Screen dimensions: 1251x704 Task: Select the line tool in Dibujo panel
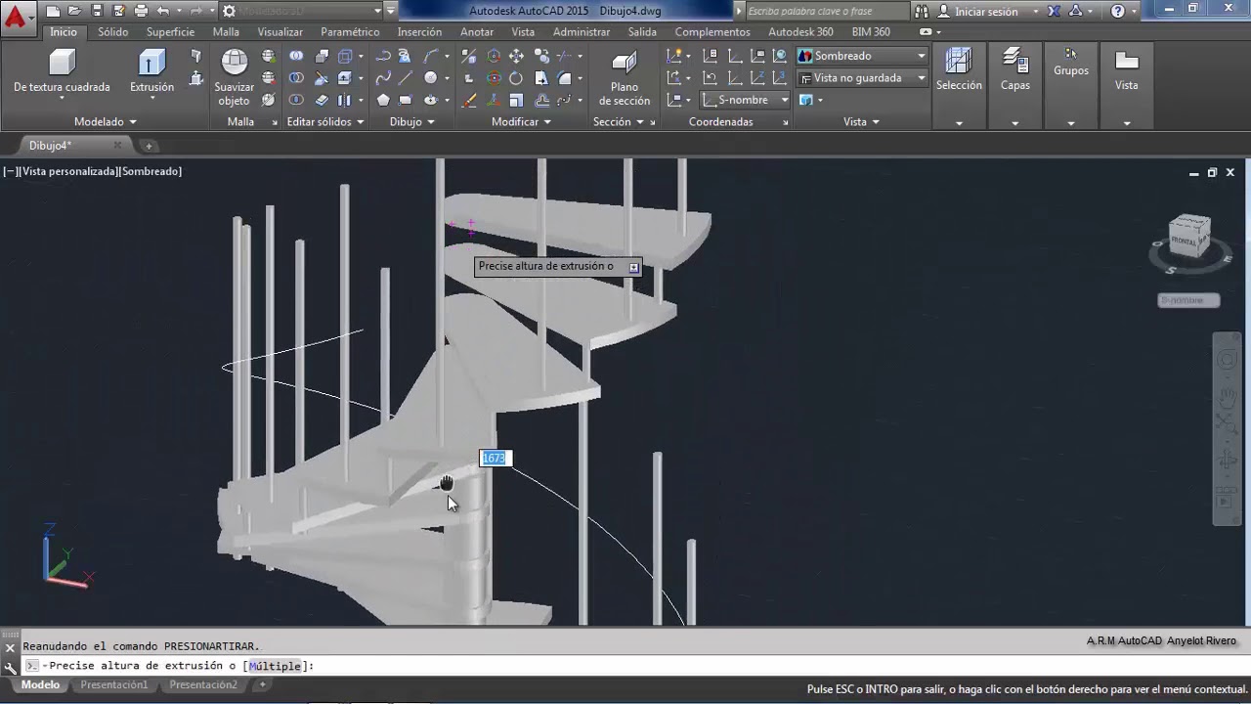click(406, 78)
